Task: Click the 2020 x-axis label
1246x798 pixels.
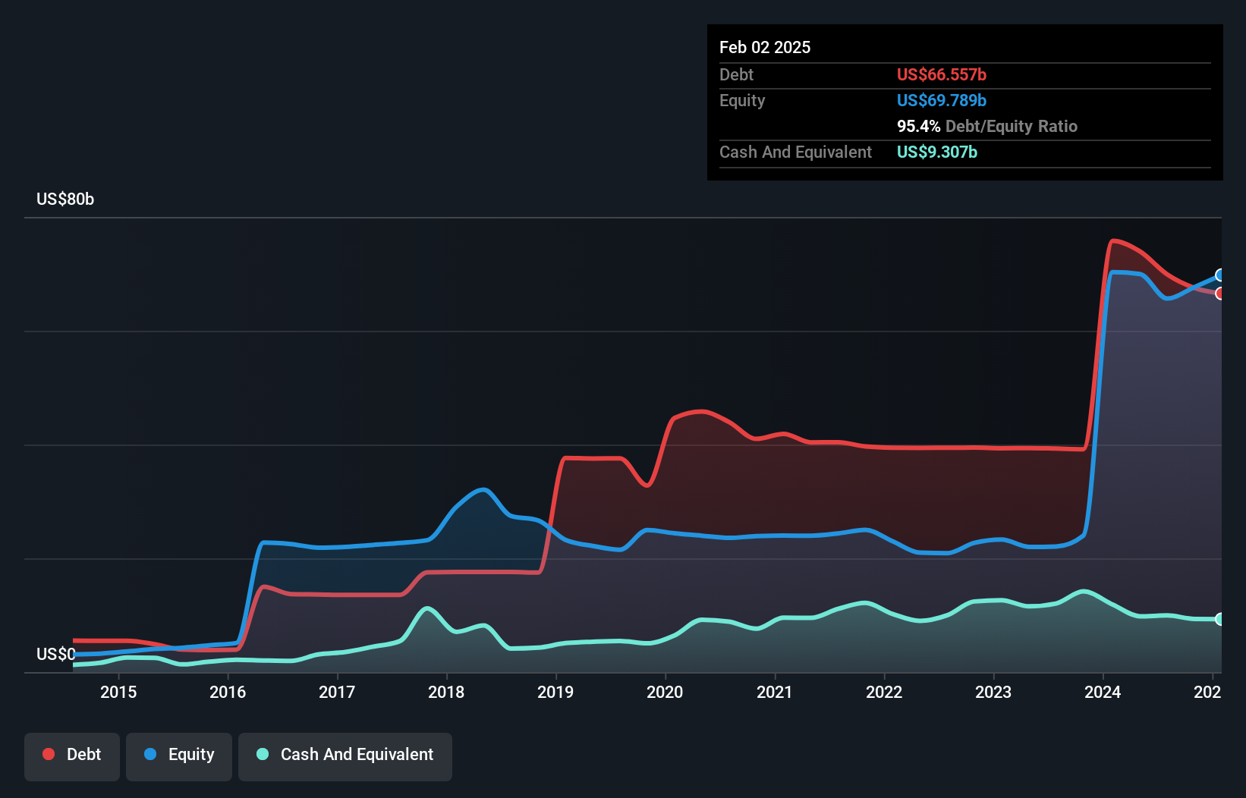Action: (665, 692)
